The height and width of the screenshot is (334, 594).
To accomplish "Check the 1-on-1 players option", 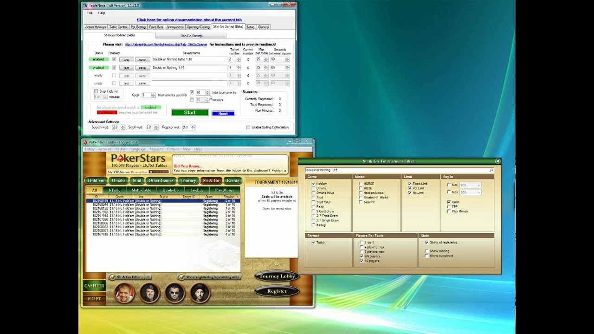I will 362,243.
